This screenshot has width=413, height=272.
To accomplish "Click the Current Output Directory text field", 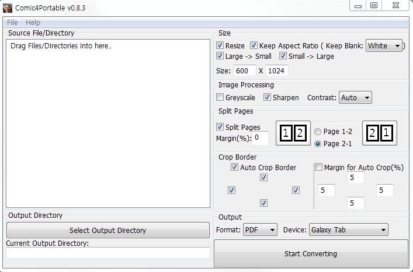I will [108, 253].
